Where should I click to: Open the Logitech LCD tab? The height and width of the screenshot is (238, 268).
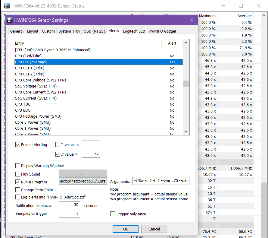134,31
